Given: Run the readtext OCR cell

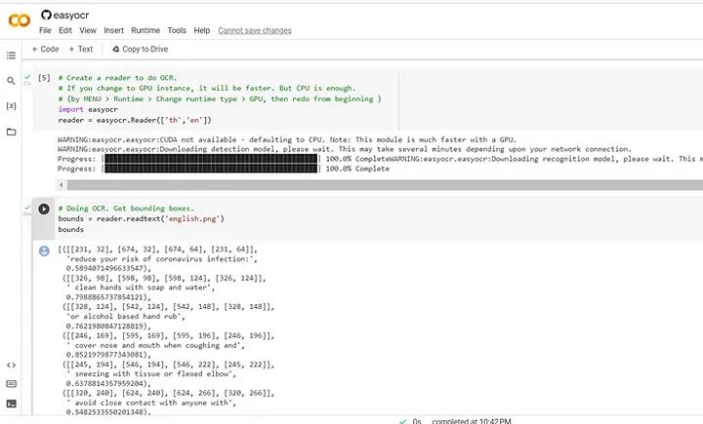Looking at the screenshot, I should click(44, 209).
